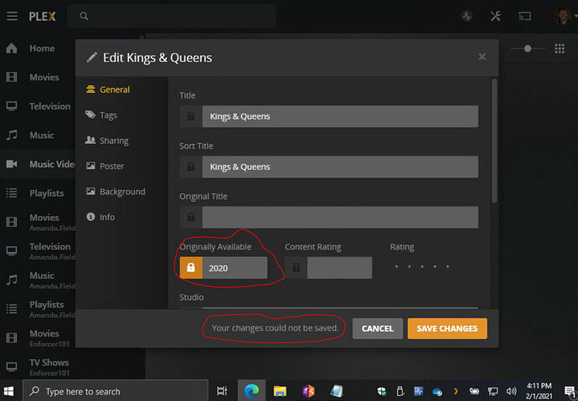This screenshot has height=401, width=578.
Task: Click the CANCEL button
Action: point(378,328)
